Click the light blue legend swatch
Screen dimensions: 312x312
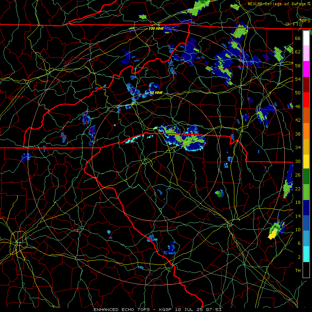point(306,239)
